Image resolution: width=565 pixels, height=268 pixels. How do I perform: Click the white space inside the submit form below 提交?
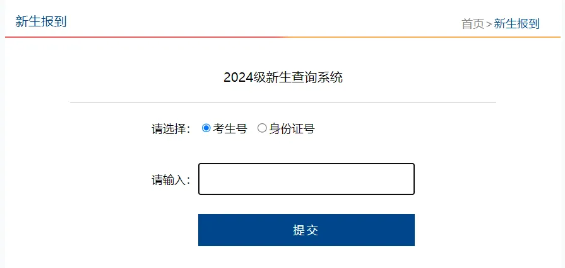click(x=306, y=257)
